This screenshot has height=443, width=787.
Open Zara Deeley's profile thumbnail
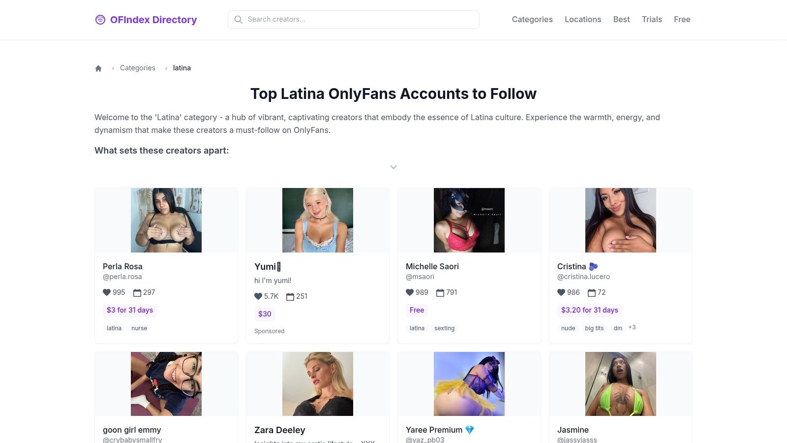317,383
